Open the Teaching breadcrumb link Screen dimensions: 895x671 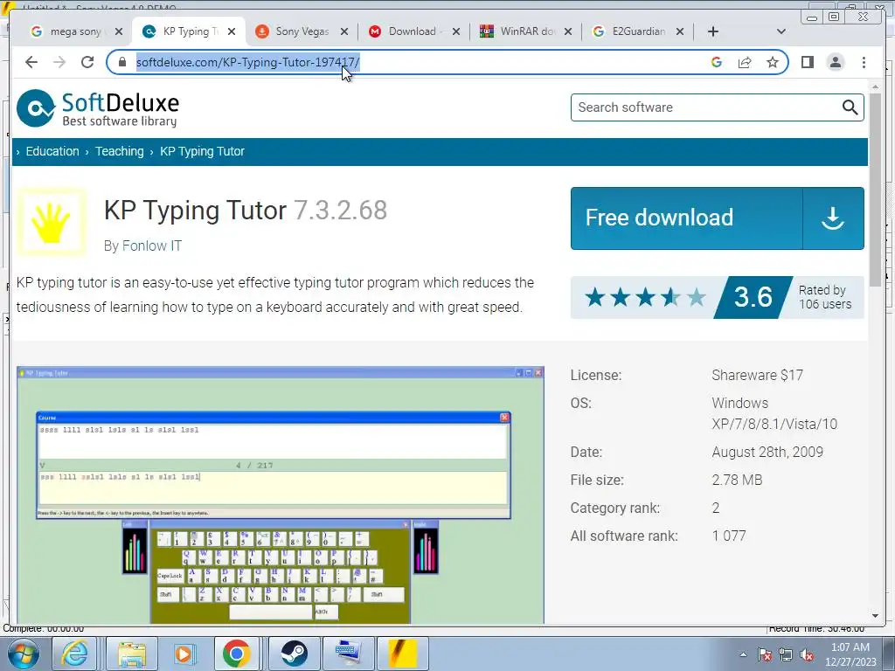coord(119,151)
